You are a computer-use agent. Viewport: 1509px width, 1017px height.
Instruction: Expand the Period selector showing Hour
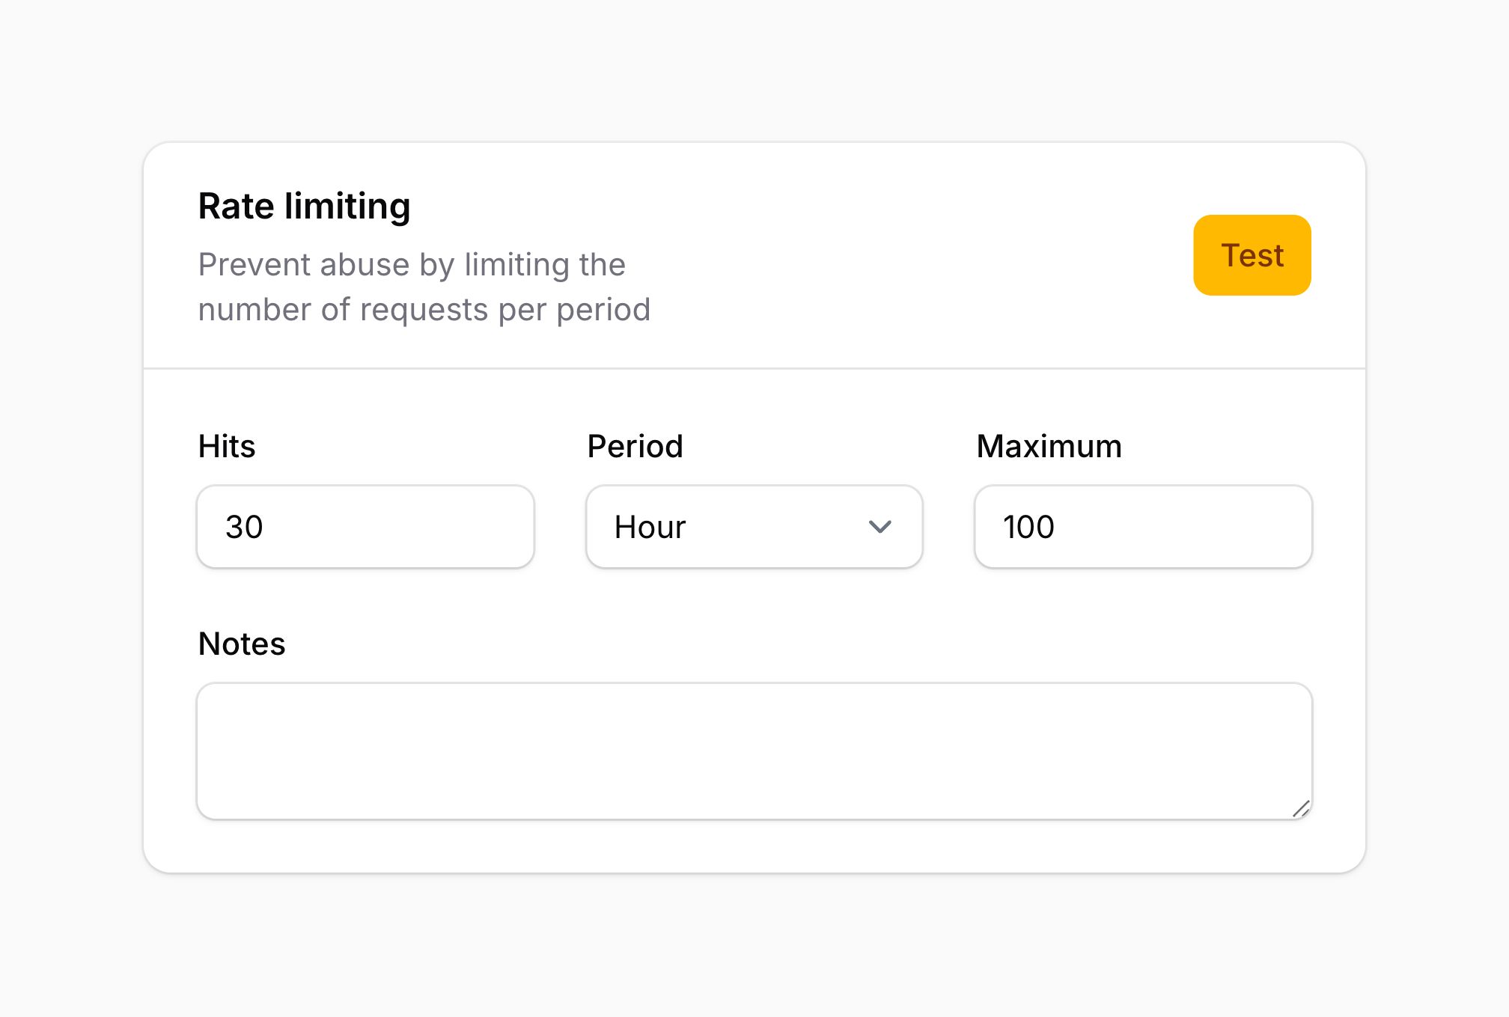(x=753, y=526)
